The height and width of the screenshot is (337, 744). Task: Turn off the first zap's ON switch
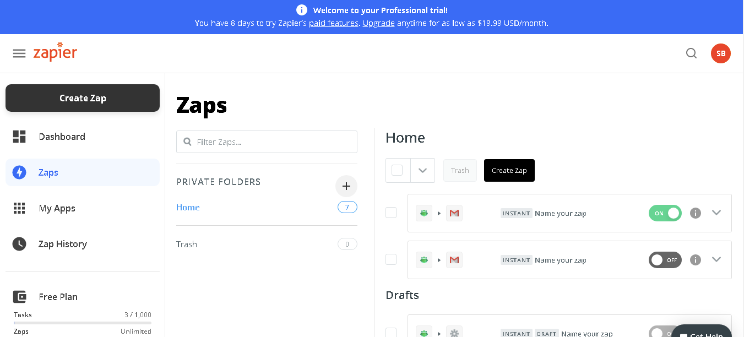(665, 213)
